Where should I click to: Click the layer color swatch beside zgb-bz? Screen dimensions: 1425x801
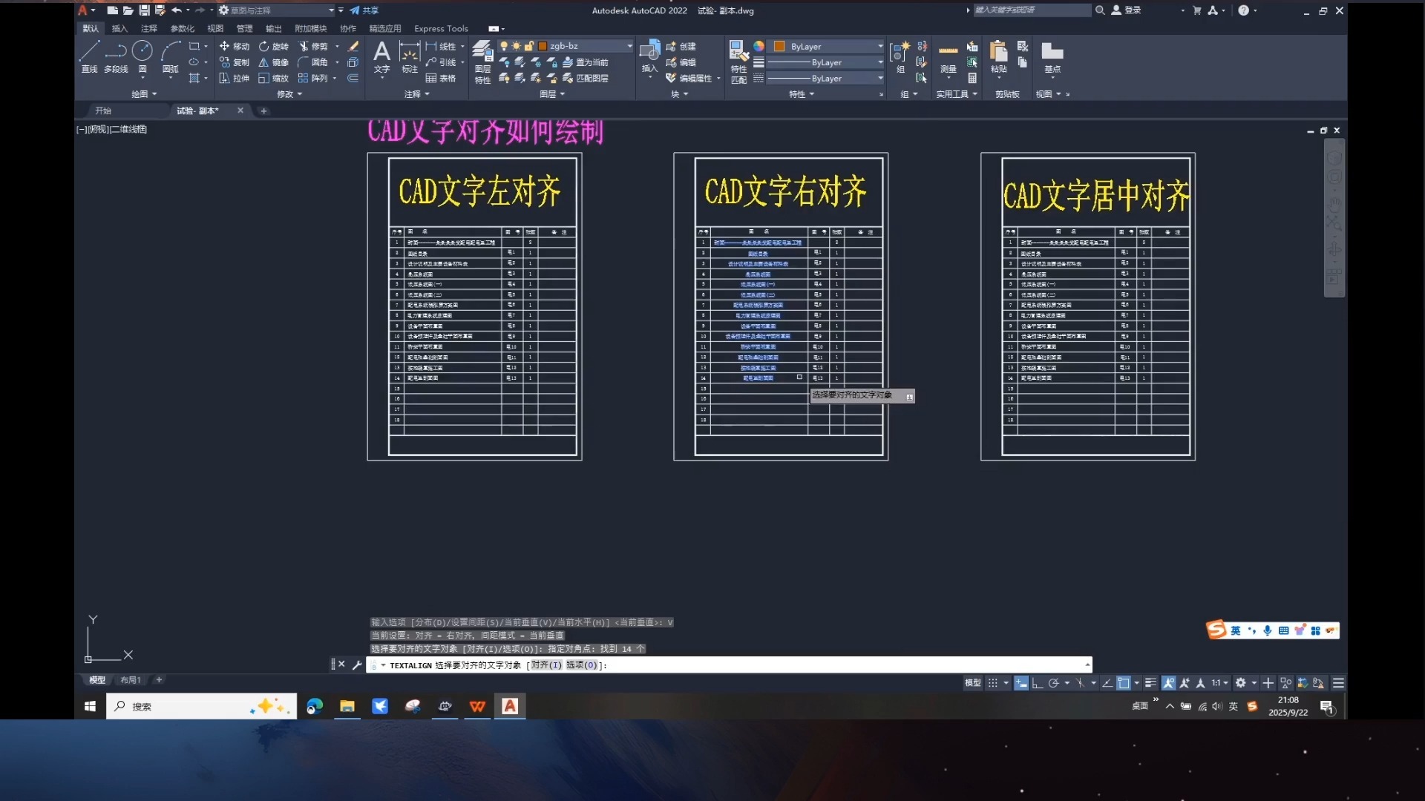(543, 46)
